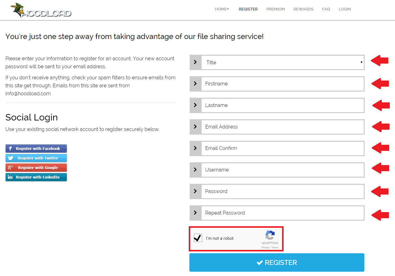The width and height of the screenshot is (395, 276).
Task: Click the chevron icon beside Firstname
Action: 196,84
